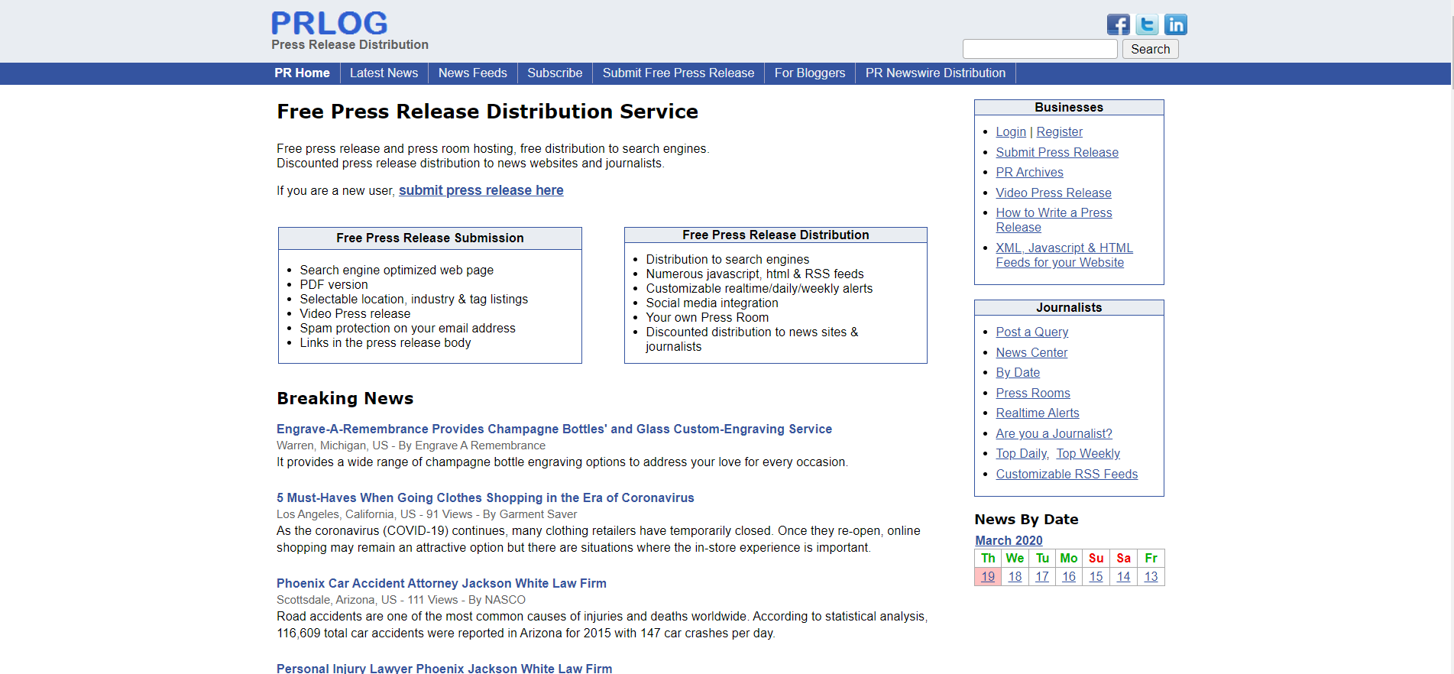Open the Twitter social icon
The width and height of the screenshot is (1454, 674).
pyautogui.click(x=1147, y=24)
